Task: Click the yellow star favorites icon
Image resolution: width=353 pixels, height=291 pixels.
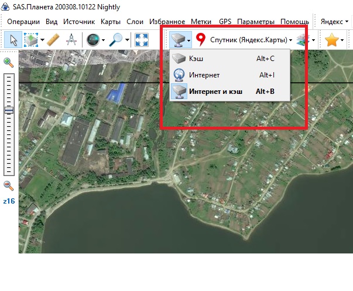Action: point(332,40)
